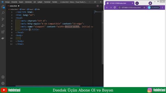Click the title breadcrumb segment
The height and width of the screenshot is (93, 166).
[x=38, y=9]
